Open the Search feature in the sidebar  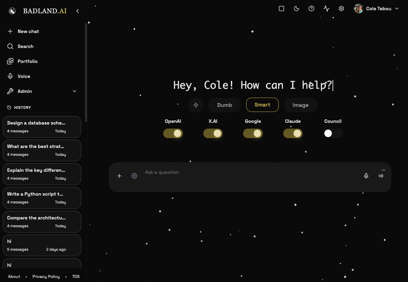[26, 46]
